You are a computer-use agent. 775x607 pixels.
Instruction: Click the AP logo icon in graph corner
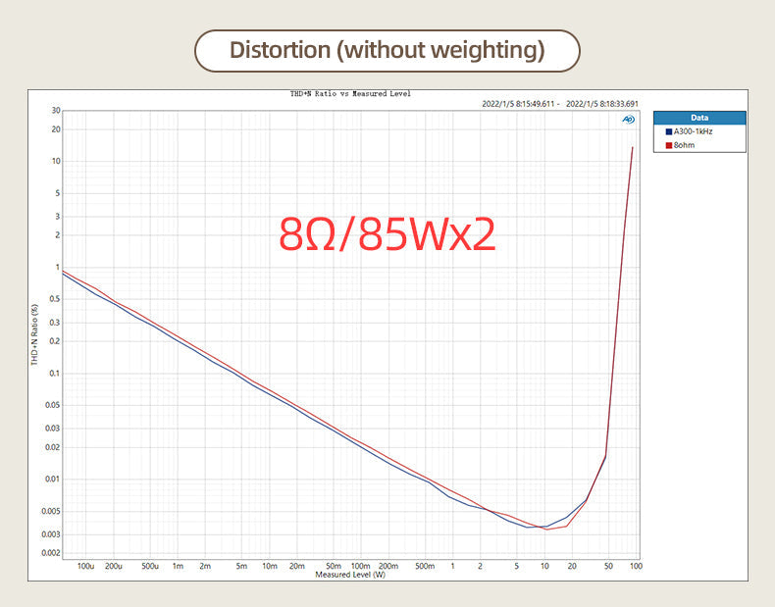[x=628, y=120]
